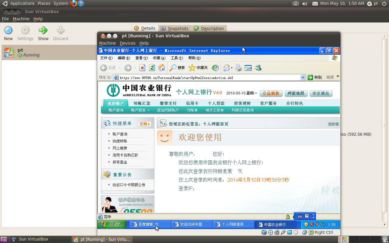Go to the IE Home page icon
The width and height of the screenshot is (389, 243).
click(162, 68)
